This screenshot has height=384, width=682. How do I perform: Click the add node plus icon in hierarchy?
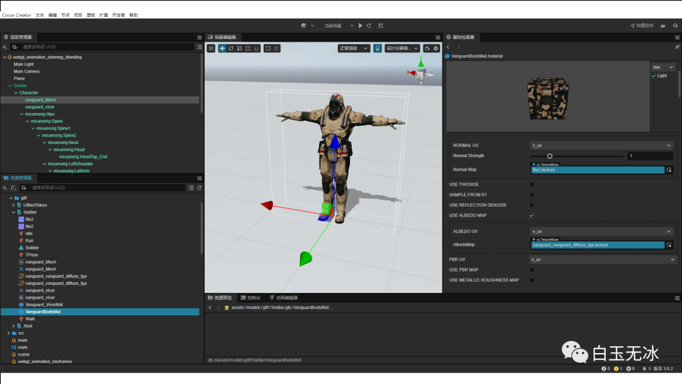pos(5,47)
